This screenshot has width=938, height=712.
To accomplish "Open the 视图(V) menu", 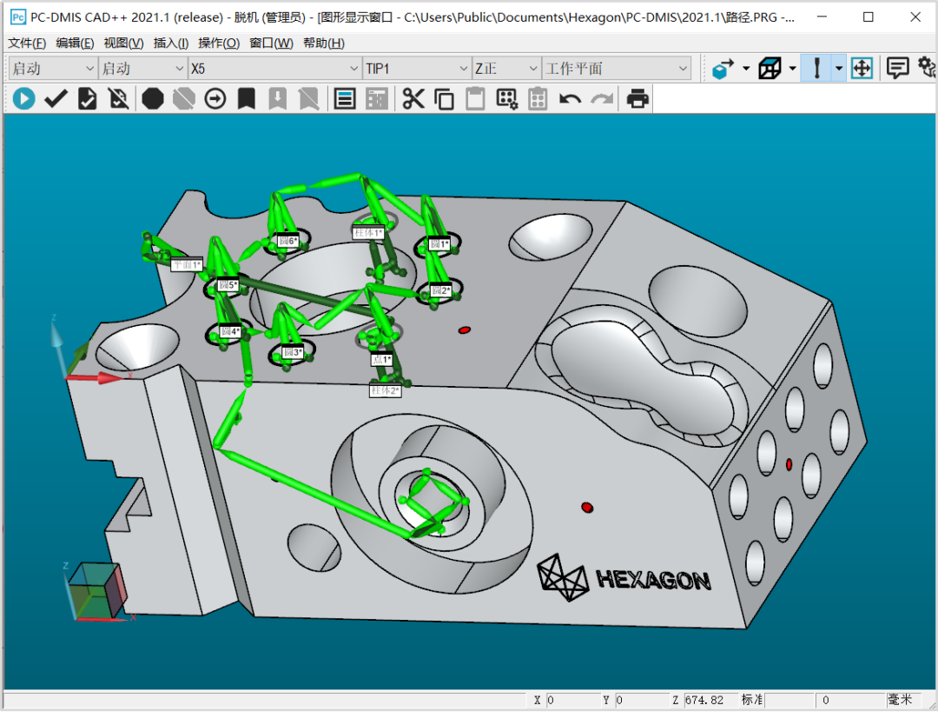I will tap(124, 43).
